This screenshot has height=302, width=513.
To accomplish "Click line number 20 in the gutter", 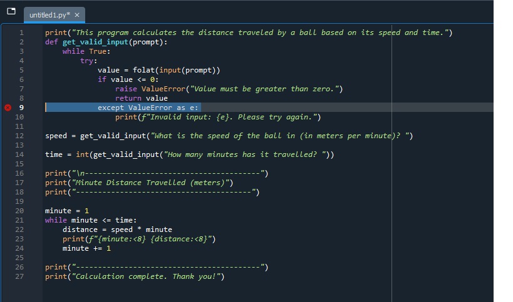I will 19,211.
